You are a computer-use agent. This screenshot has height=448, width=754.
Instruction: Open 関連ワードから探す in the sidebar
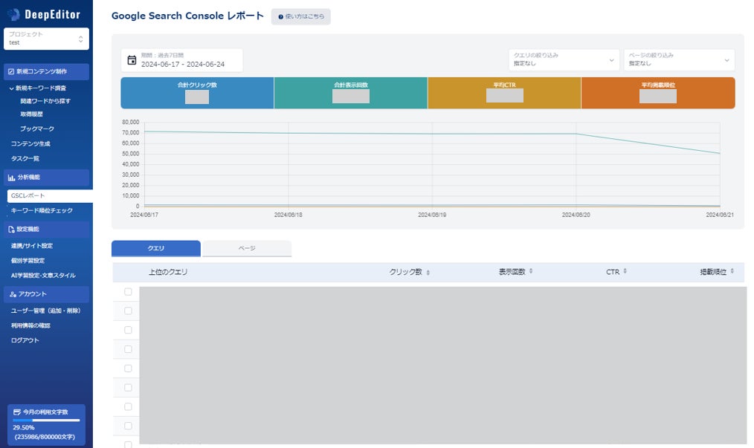click(x=45, y=102)
